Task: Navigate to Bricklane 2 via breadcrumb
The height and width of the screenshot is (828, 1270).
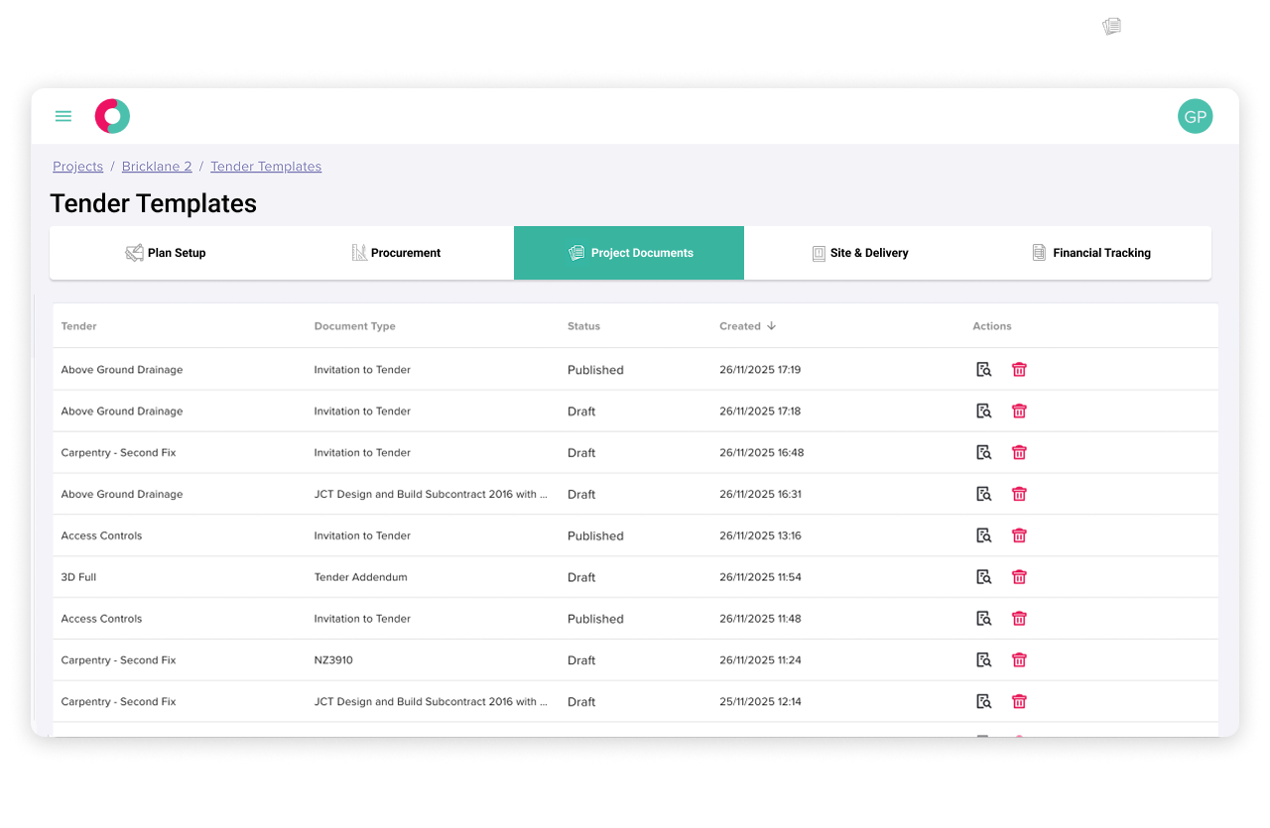Action: pyautogui.click(x=156, y=166)
